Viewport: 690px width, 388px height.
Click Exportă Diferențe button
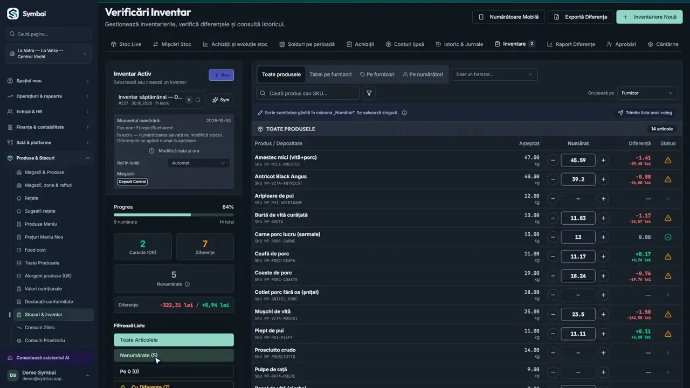(581, 17)
